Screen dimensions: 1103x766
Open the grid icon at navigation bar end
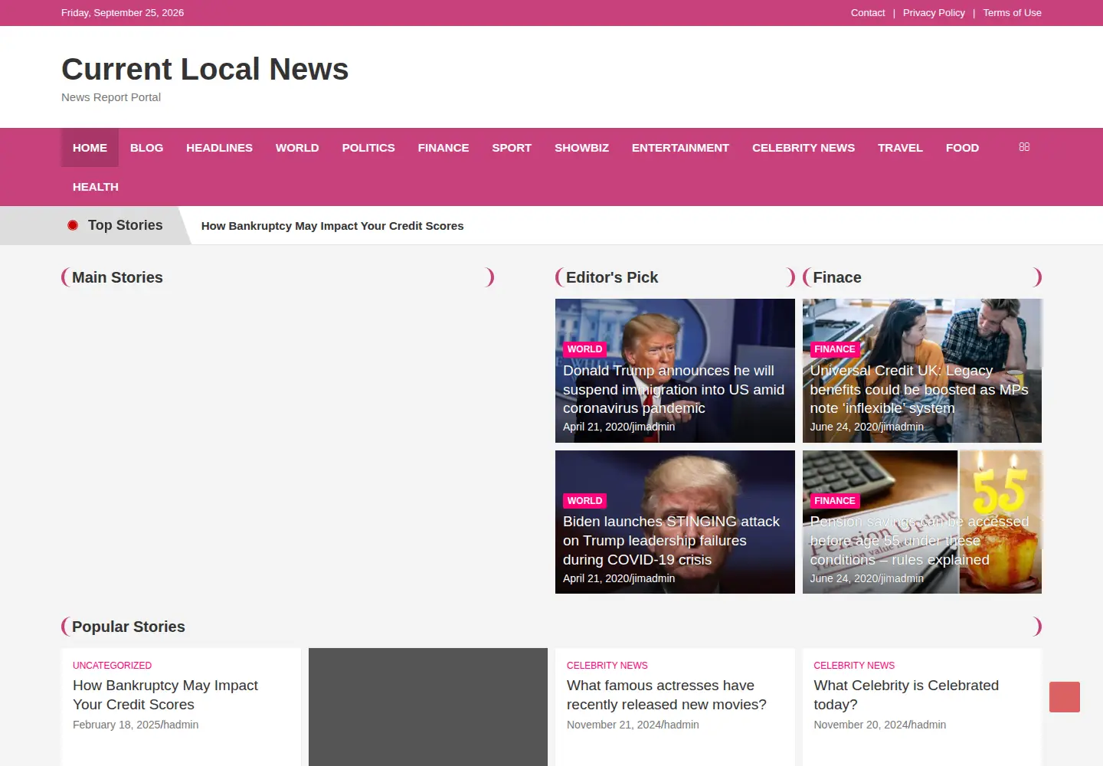(x=1024, y=147)
